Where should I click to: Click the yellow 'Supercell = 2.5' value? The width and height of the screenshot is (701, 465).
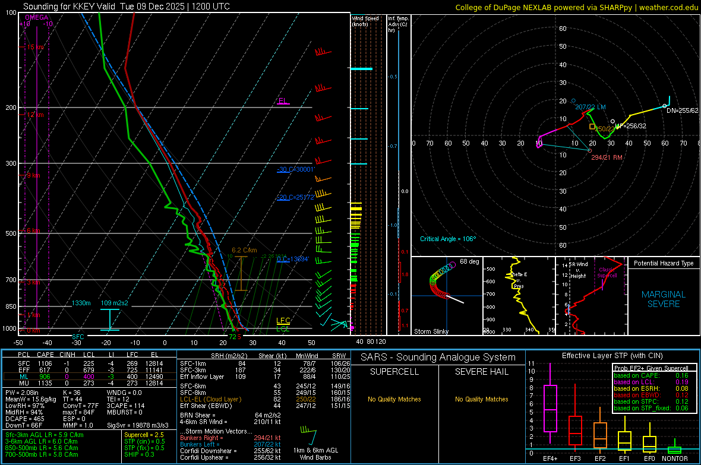pos(144,435)
